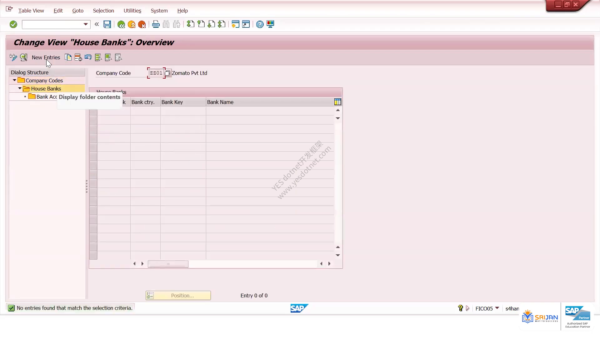
Task: Click the Undo Change icon
Action: click(88, 57)
